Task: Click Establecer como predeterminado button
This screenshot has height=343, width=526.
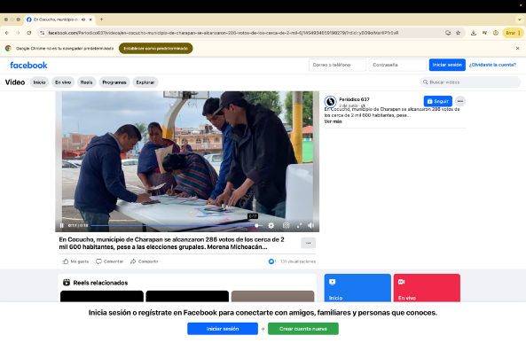Action: (155, 48)
